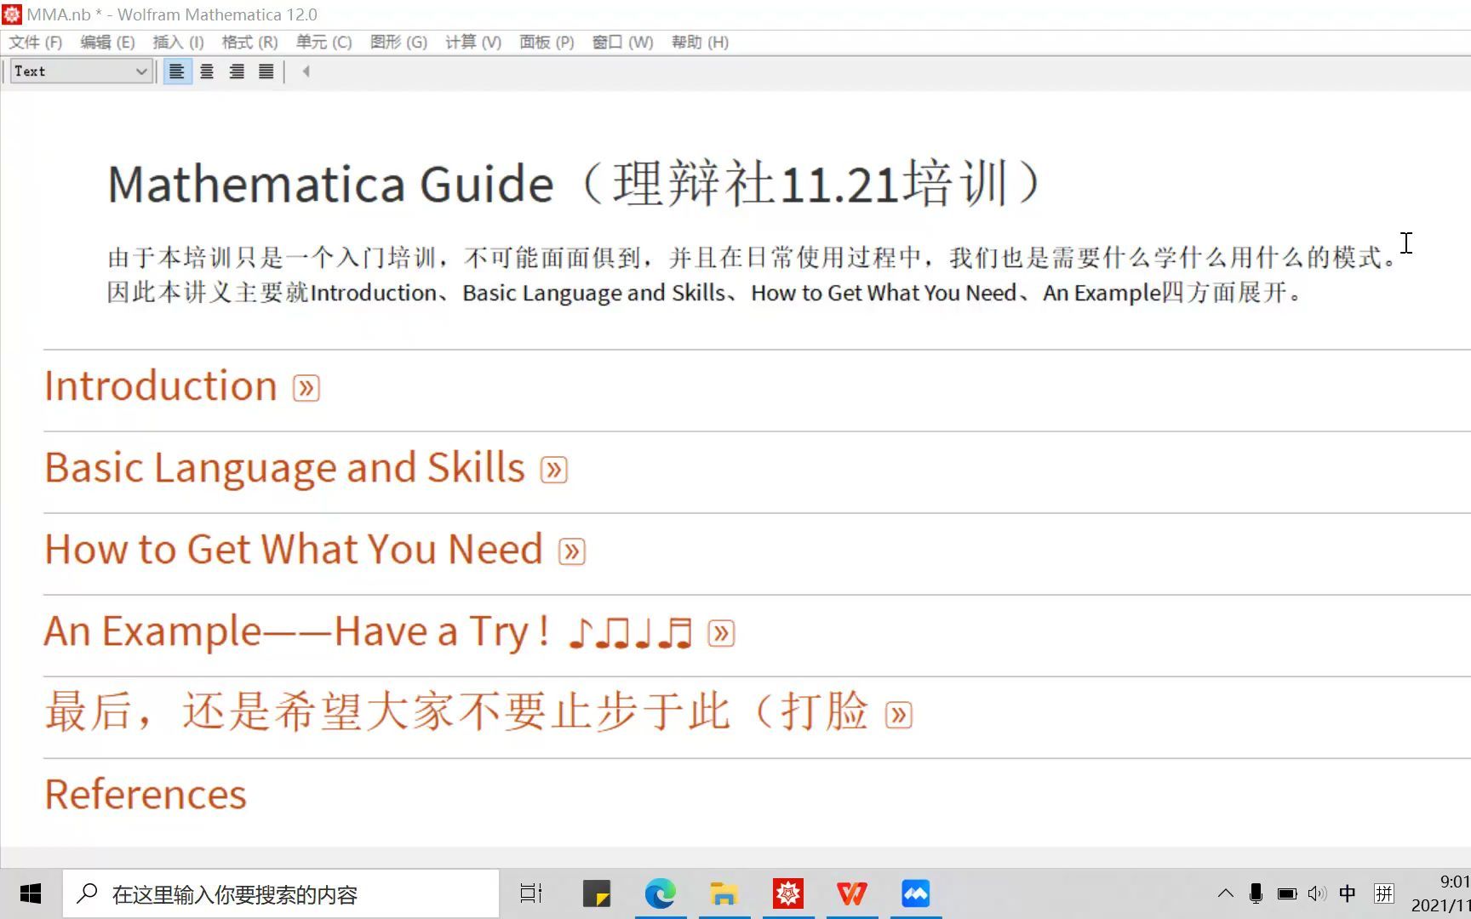Open the blue wave app on taskbar

916,893
